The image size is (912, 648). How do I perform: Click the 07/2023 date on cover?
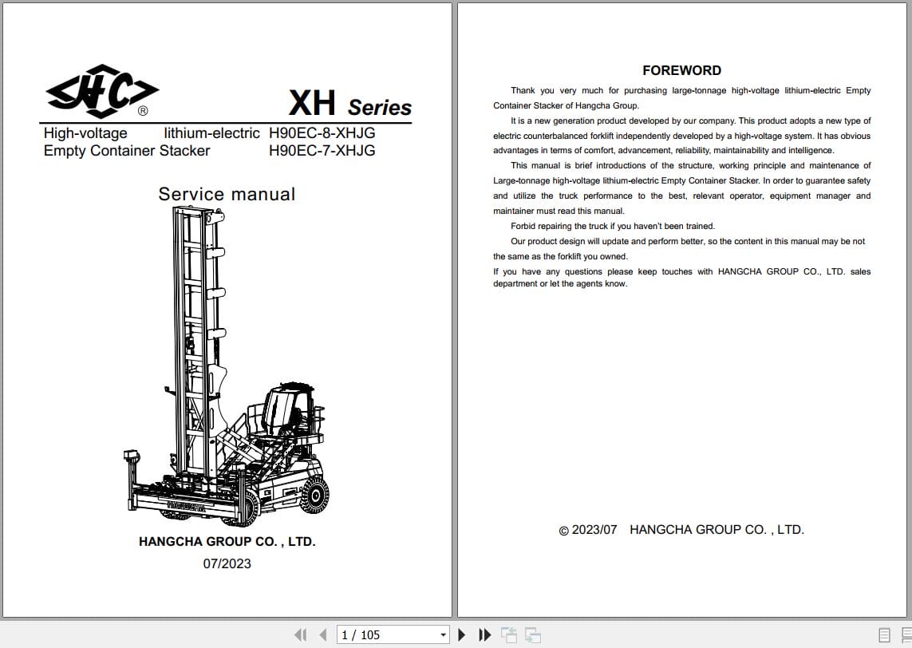point(227,563)
